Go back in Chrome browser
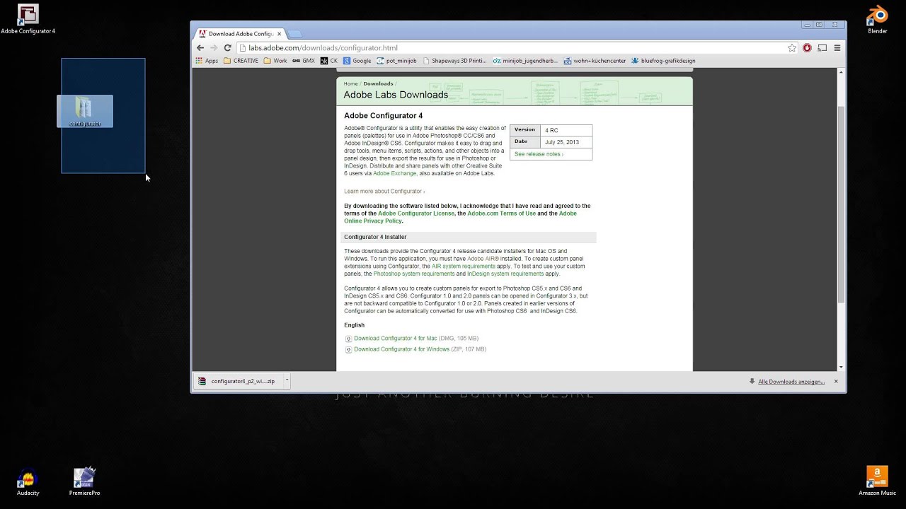 tap(200, 48)
